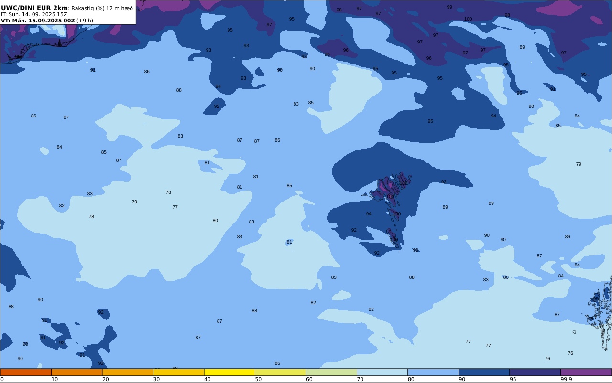The width and height of the screenshot is (612, 383).
Task: Select the medium blue 90–95 legend swatch
Action: pos(484,372)
